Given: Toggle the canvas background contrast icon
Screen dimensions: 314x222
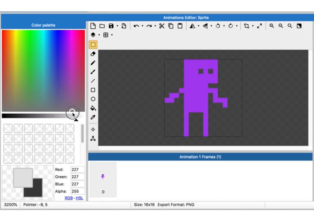Looking at the screenshot, I should click(x=299, y=26).
